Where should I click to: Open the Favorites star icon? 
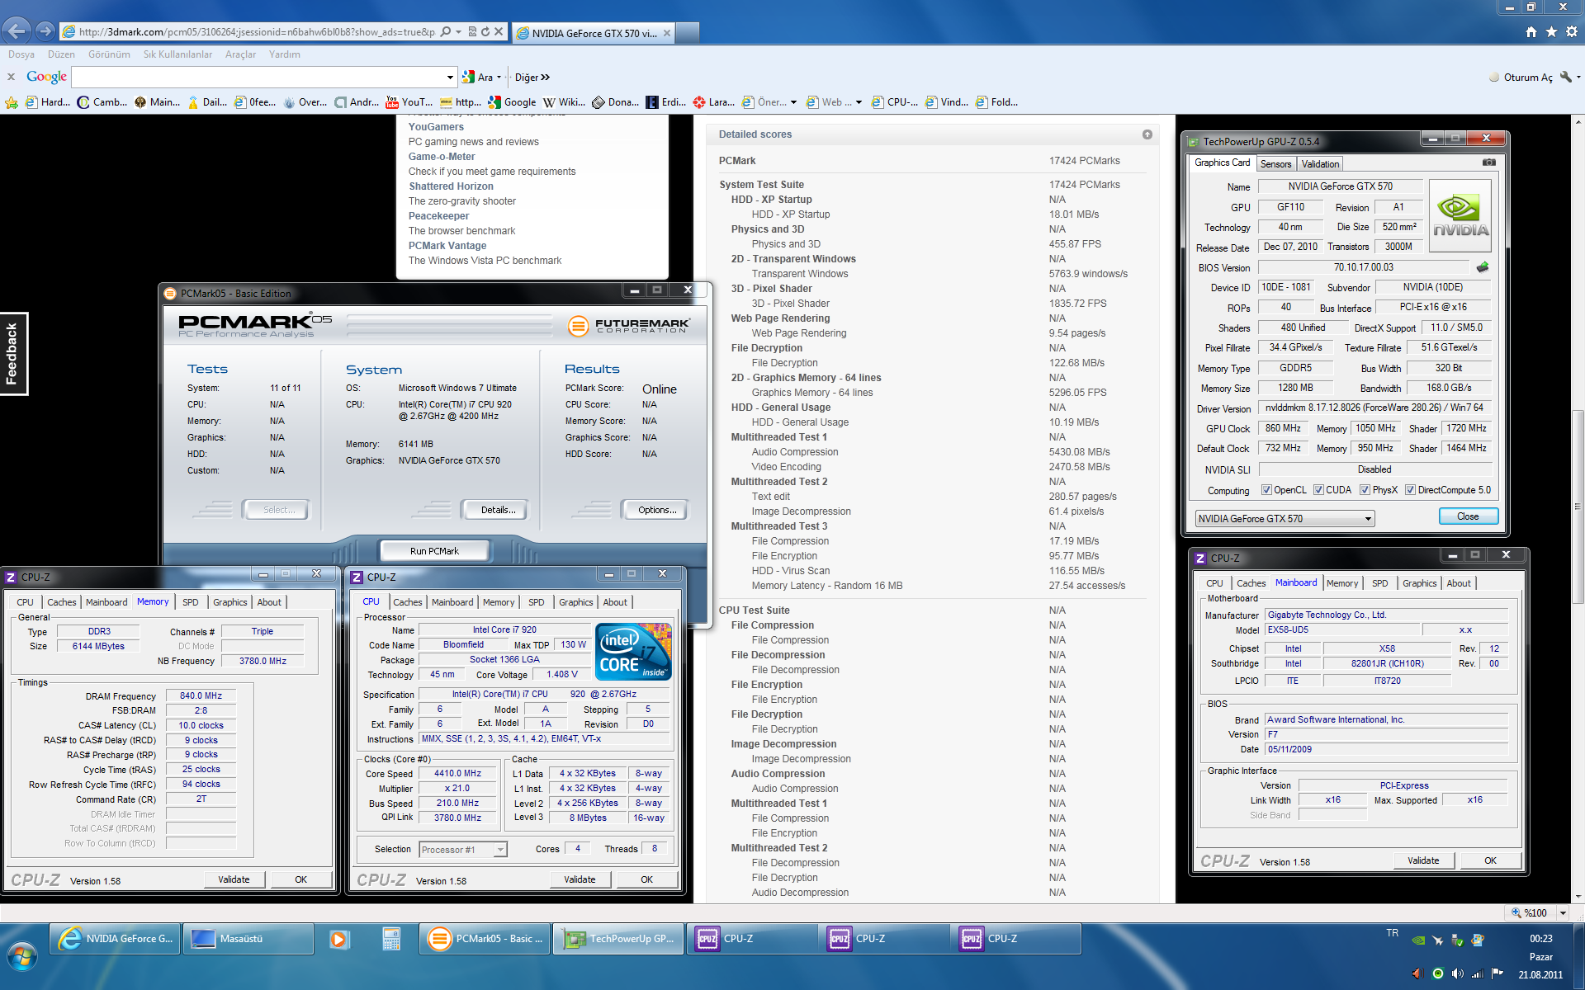pos(1551,31)
